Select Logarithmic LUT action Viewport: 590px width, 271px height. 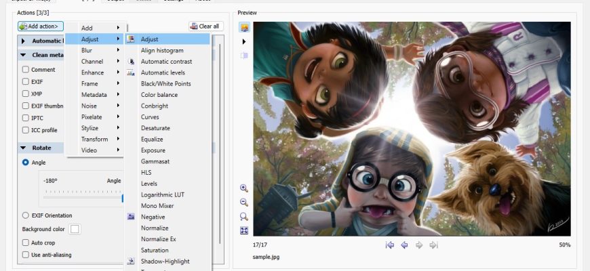point(168,194)
